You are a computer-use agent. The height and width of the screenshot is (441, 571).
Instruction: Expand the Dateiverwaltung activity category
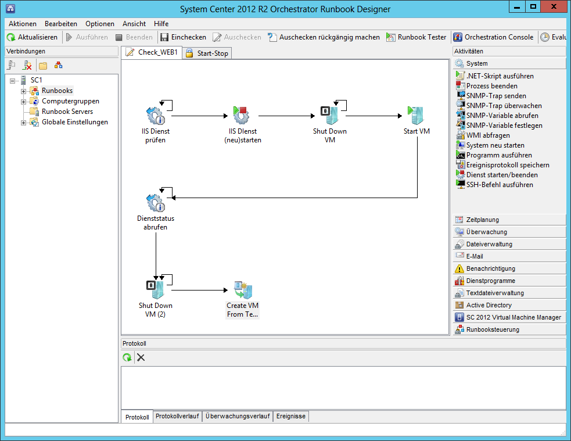coord(509,244)
